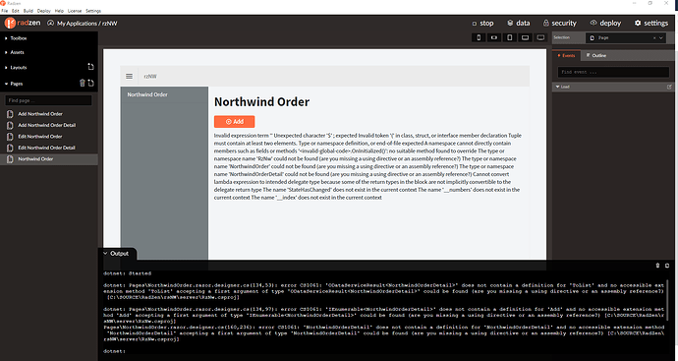Viewport: 678px width, 361px height.
Task: Click the Find page search field
Action: tap(48, 100)
